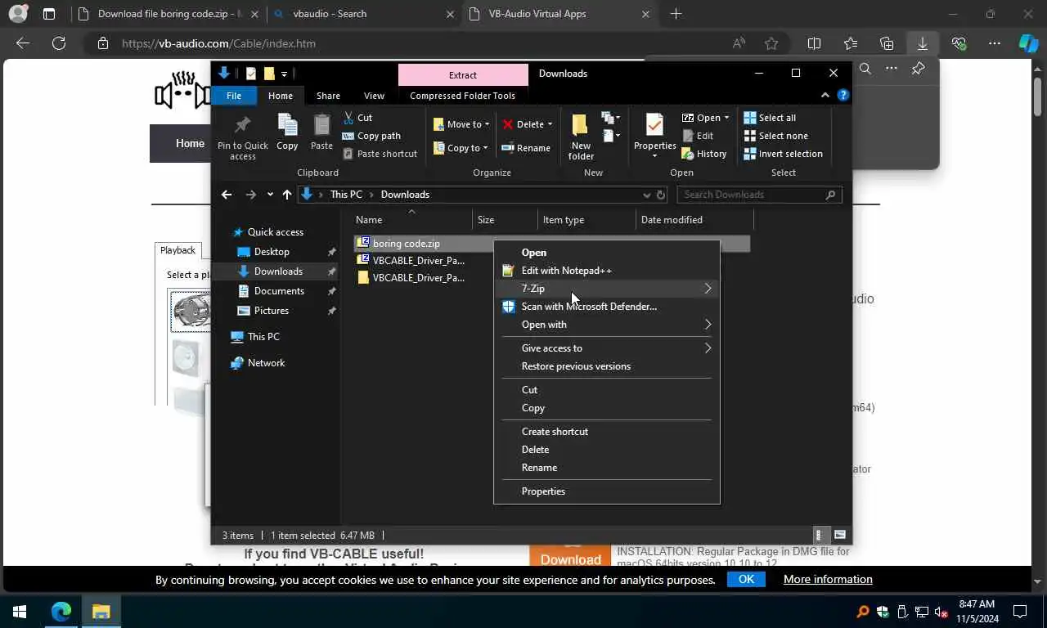Open Move to dropdown
Viewport: 1047px width, 628px height.
[461, 124]
